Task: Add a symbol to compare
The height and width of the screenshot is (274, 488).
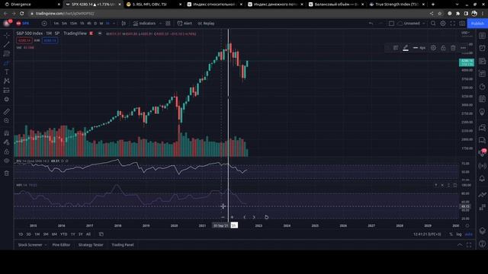Action: [44, 24]
